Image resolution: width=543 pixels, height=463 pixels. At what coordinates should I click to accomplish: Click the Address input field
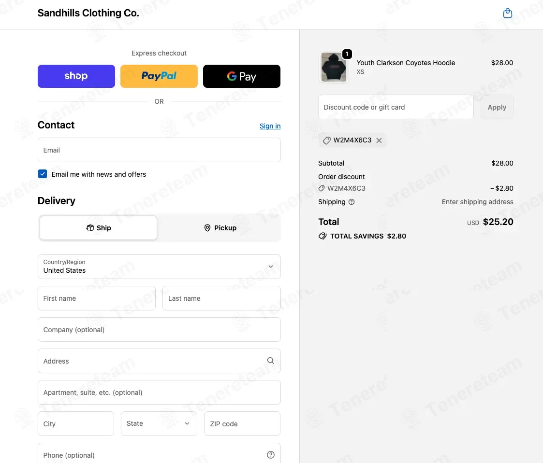[x=159, y=361]
